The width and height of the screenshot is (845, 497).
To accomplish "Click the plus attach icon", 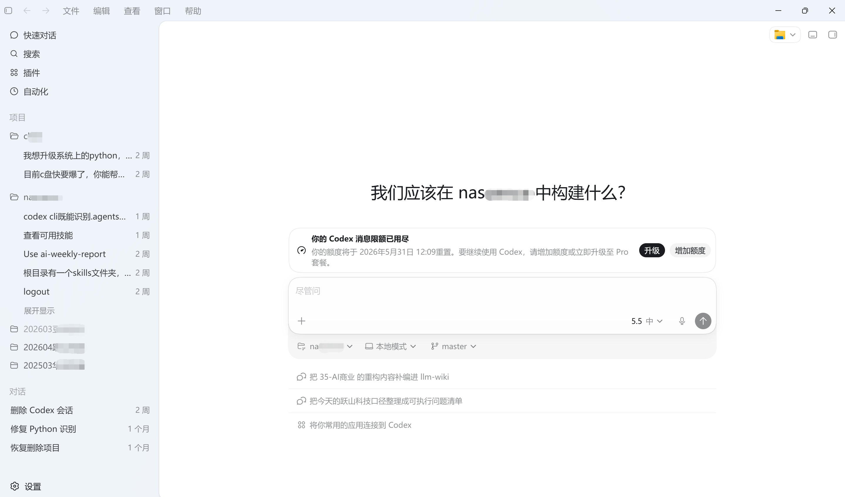I will (302, 321).
